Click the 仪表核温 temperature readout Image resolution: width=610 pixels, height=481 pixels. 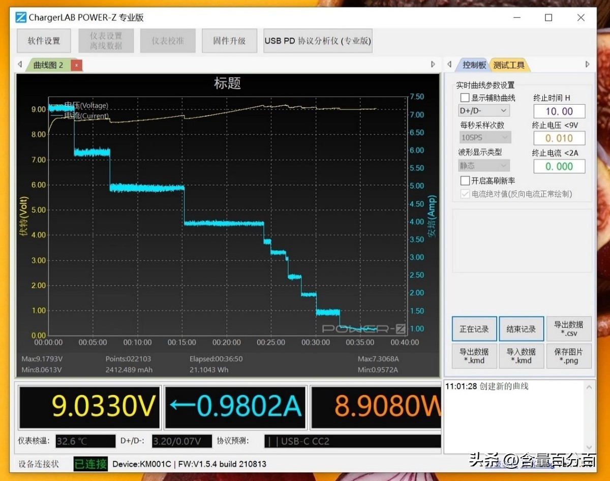(x=85, y=441)
